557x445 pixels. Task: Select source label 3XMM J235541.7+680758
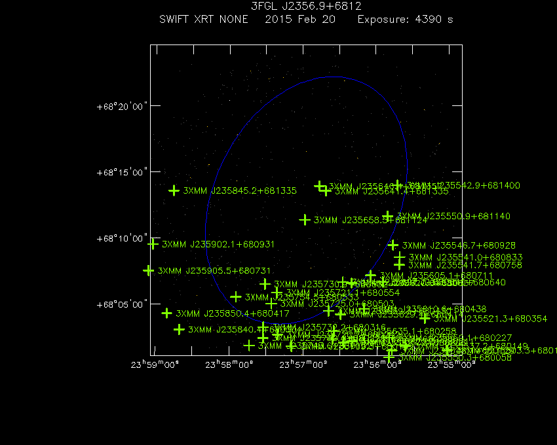click(465, 265)
